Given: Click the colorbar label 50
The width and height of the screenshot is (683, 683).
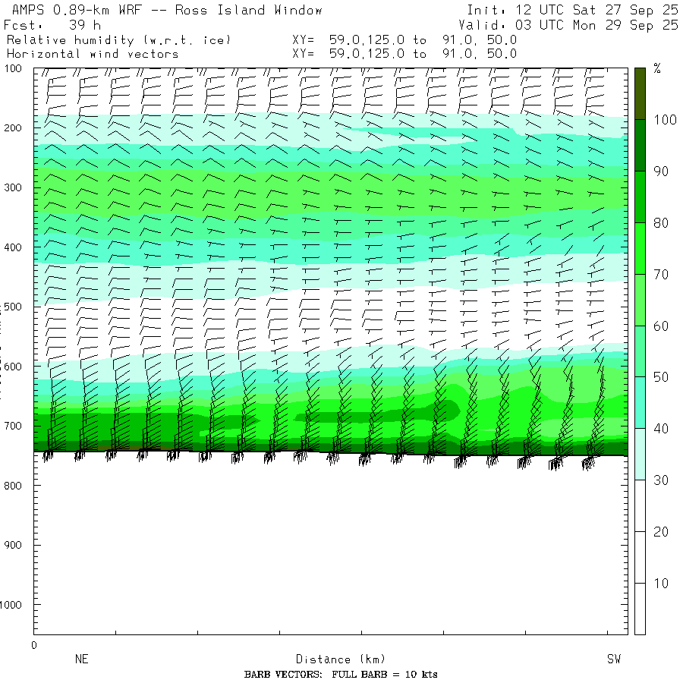Looking at the screenshot, I should coord(661,377).
